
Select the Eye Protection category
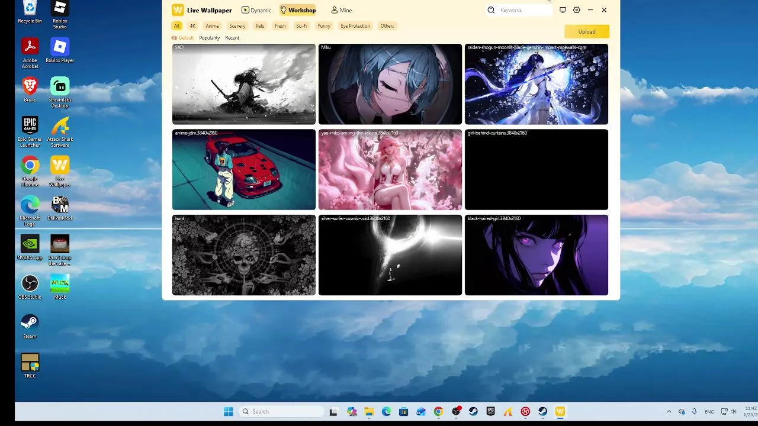click(x=355, y=26)
